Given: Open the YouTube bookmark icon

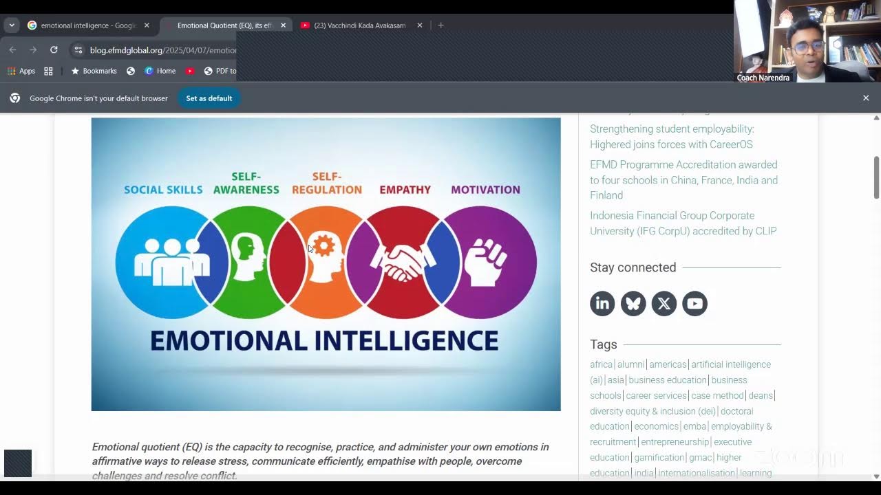Looking at the screenshot, I should pyautogui.click(x=190, y=71).
